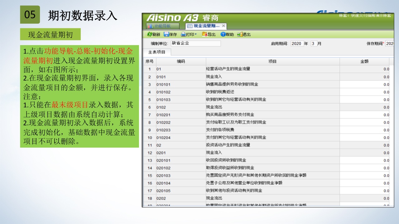
Task: Close the 现金流量期初 tab
Action: (224, 26)
